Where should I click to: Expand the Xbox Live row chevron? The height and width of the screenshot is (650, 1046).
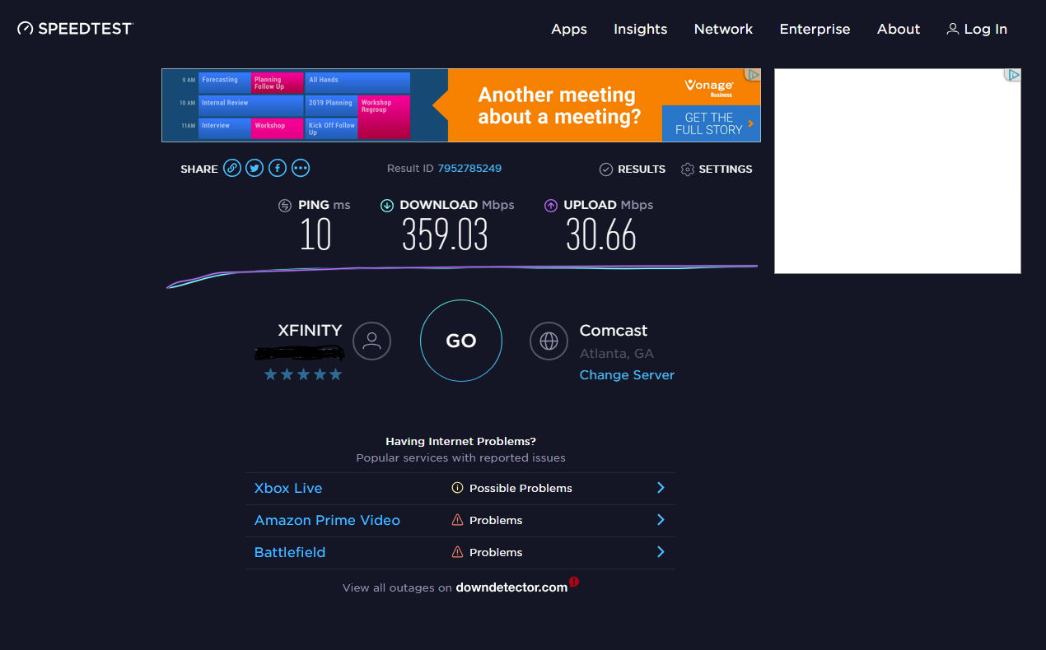[x=661, y=488]
